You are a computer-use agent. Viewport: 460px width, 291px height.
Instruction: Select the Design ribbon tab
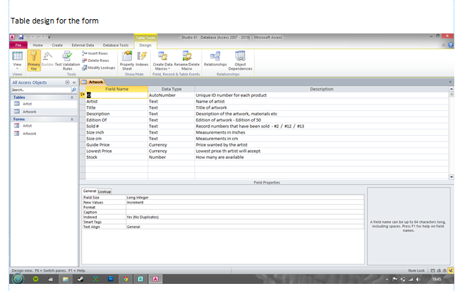click(x=145, y=45)
